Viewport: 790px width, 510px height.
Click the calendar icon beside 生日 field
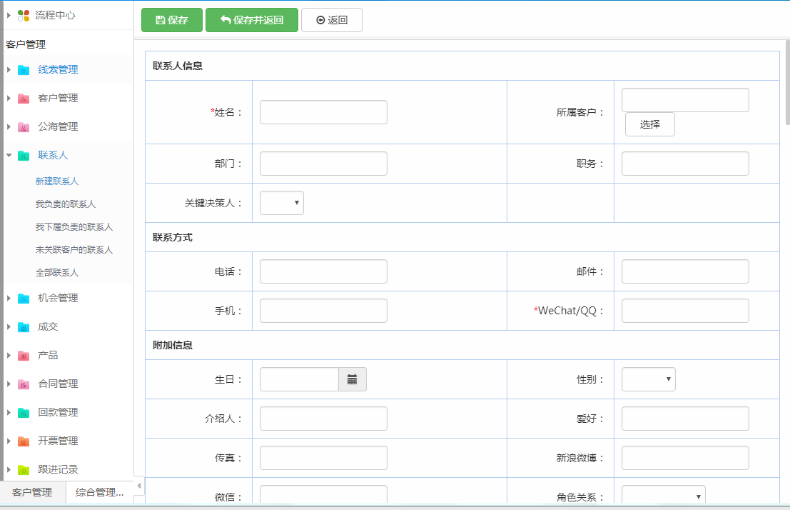(x=352, y=379)
